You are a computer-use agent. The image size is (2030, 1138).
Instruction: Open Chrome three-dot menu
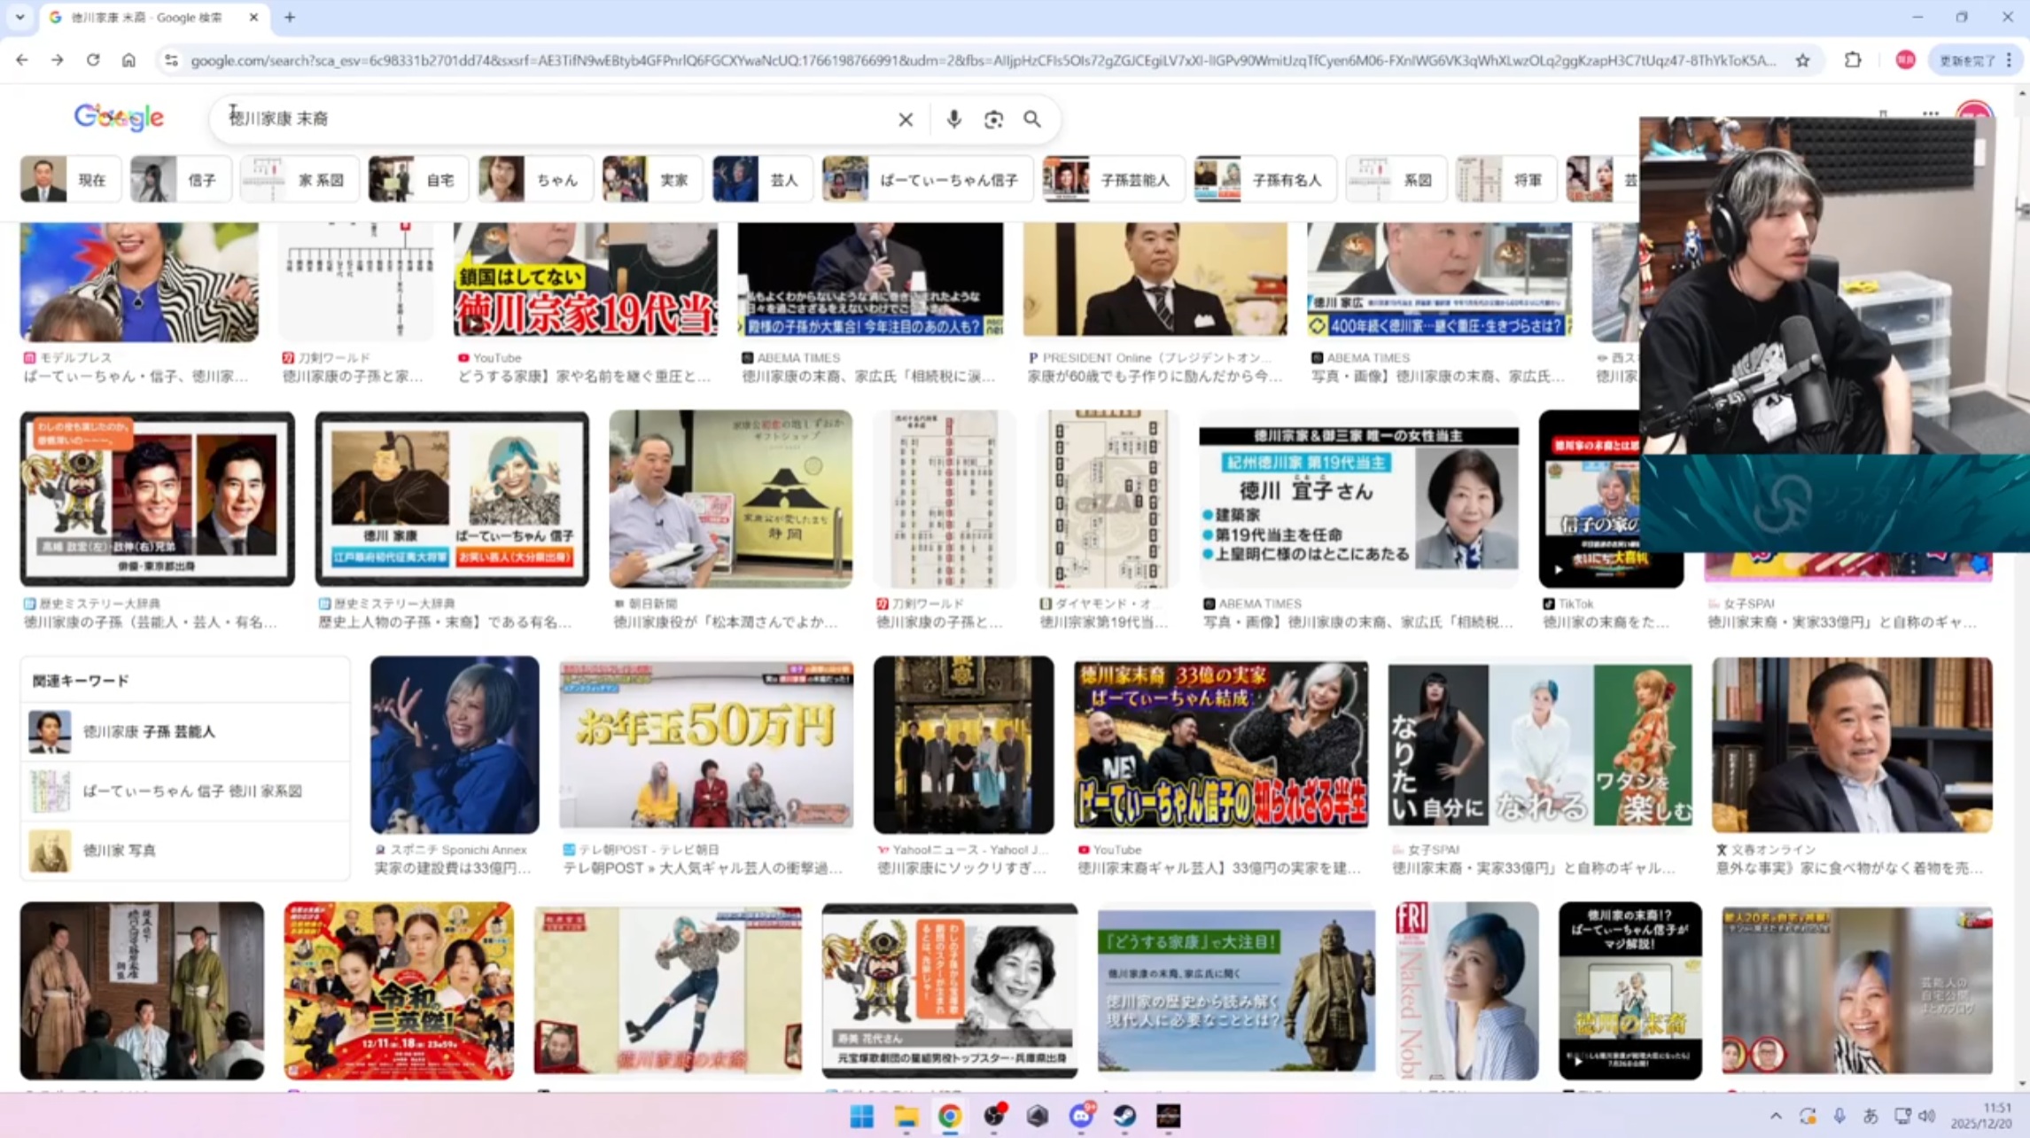[2010, 60]
